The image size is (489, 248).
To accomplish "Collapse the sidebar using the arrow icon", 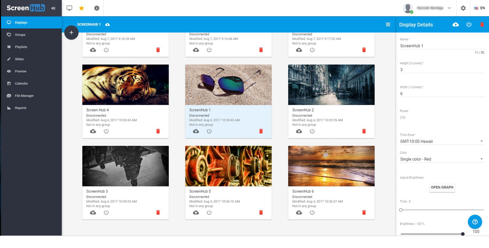I will (x=53, y=8).
